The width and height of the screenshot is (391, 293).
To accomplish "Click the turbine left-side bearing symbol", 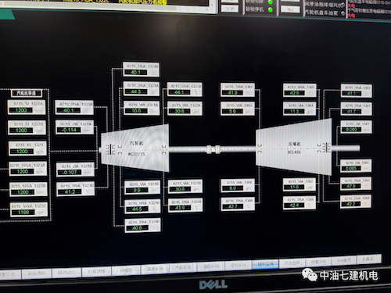I will 110,149.
